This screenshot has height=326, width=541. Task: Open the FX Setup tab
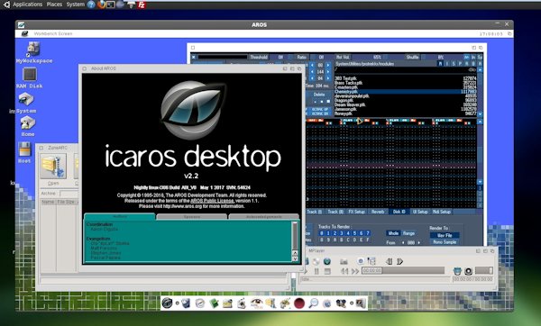[356, 212]
